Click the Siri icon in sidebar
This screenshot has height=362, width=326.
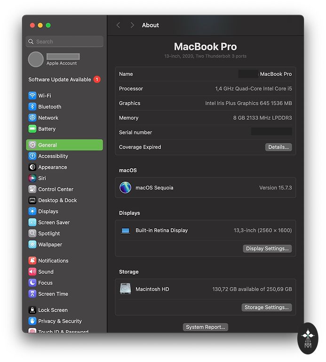32,179
